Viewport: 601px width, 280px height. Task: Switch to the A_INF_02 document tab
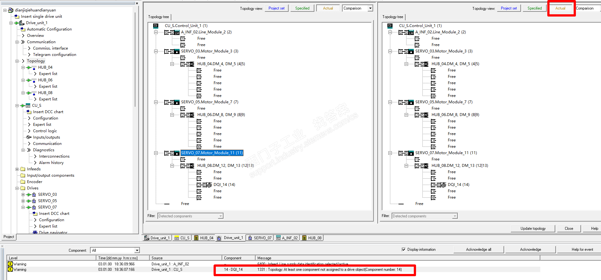287,238
